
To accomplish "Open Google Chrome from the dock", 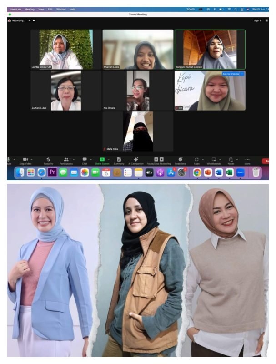I will [x=197, y=172].
